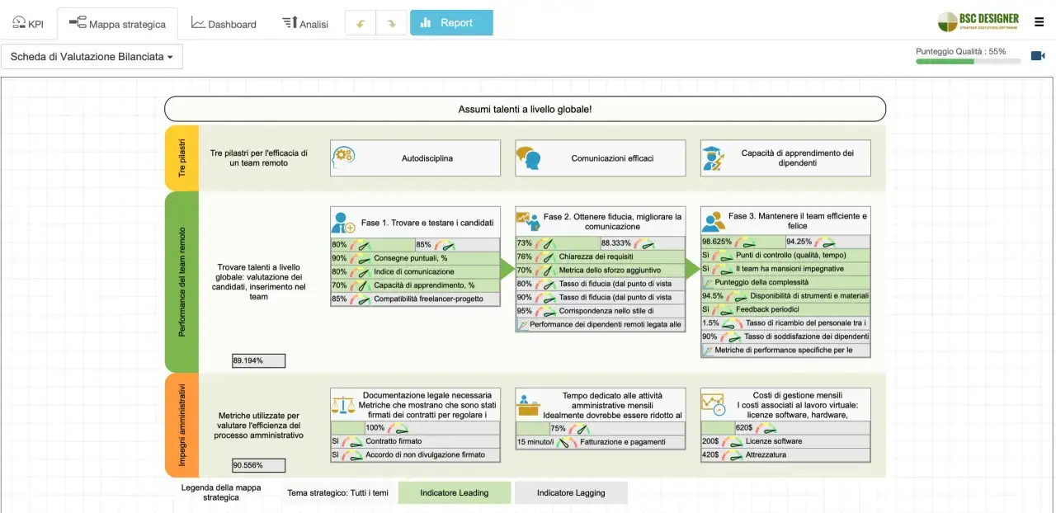Select 'Indice di comunicazione' indicator row
The width and height of the screenshot is (1056, 513).
(x=415, y=271)
